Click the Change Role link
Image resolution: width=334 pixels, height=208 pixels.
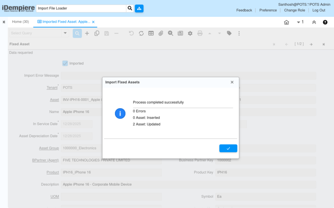click(295, 10)
